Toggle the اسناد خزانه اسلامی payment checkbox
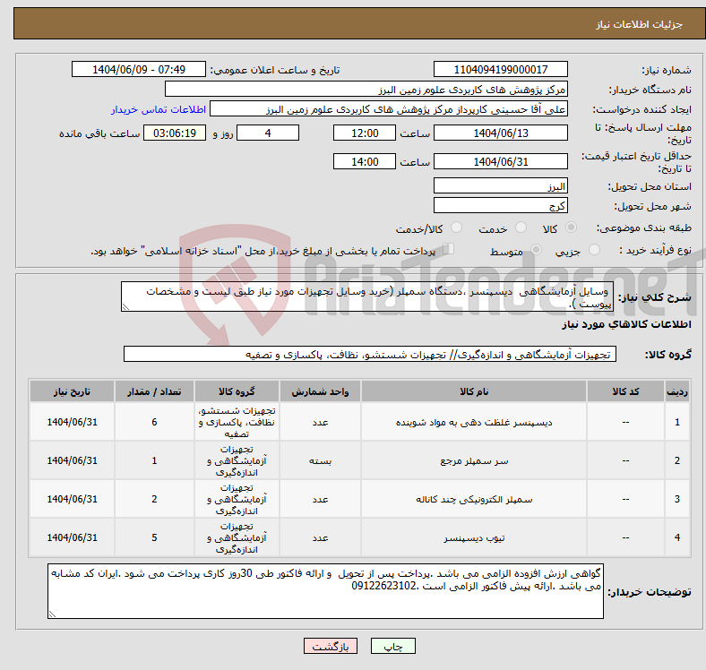Screen dimensions: 706x670 (448, 248)
